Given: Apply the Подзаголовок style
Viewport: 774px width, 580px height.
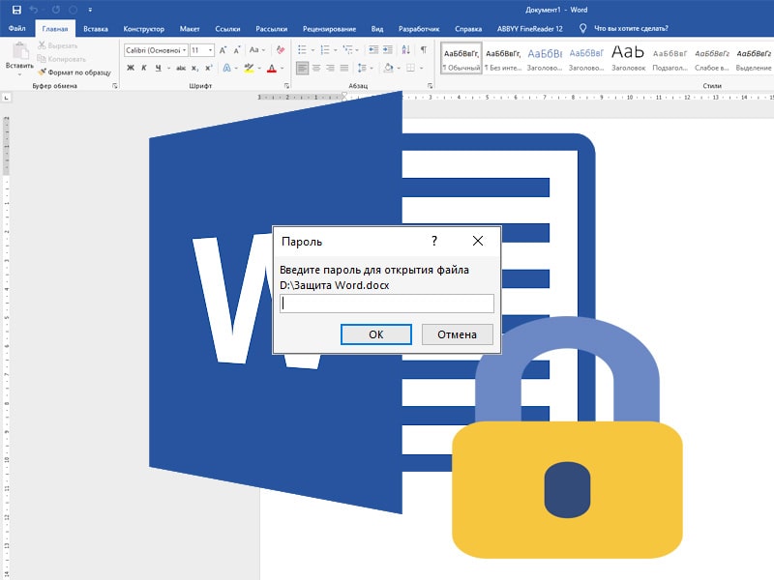Looking at the screenshot, I should (x=670, y=59).
